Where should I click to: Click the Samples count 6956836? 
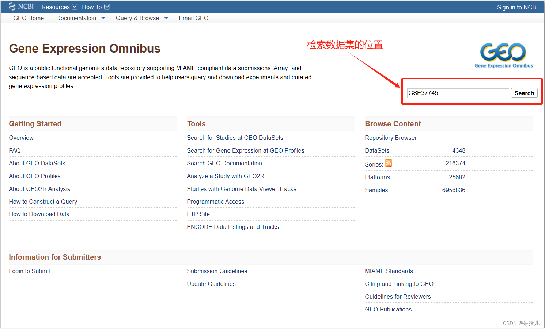[454, 190]
